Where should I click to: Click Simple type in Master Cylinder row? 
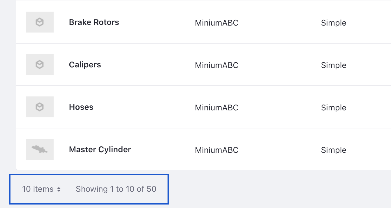tap(334, 150)
